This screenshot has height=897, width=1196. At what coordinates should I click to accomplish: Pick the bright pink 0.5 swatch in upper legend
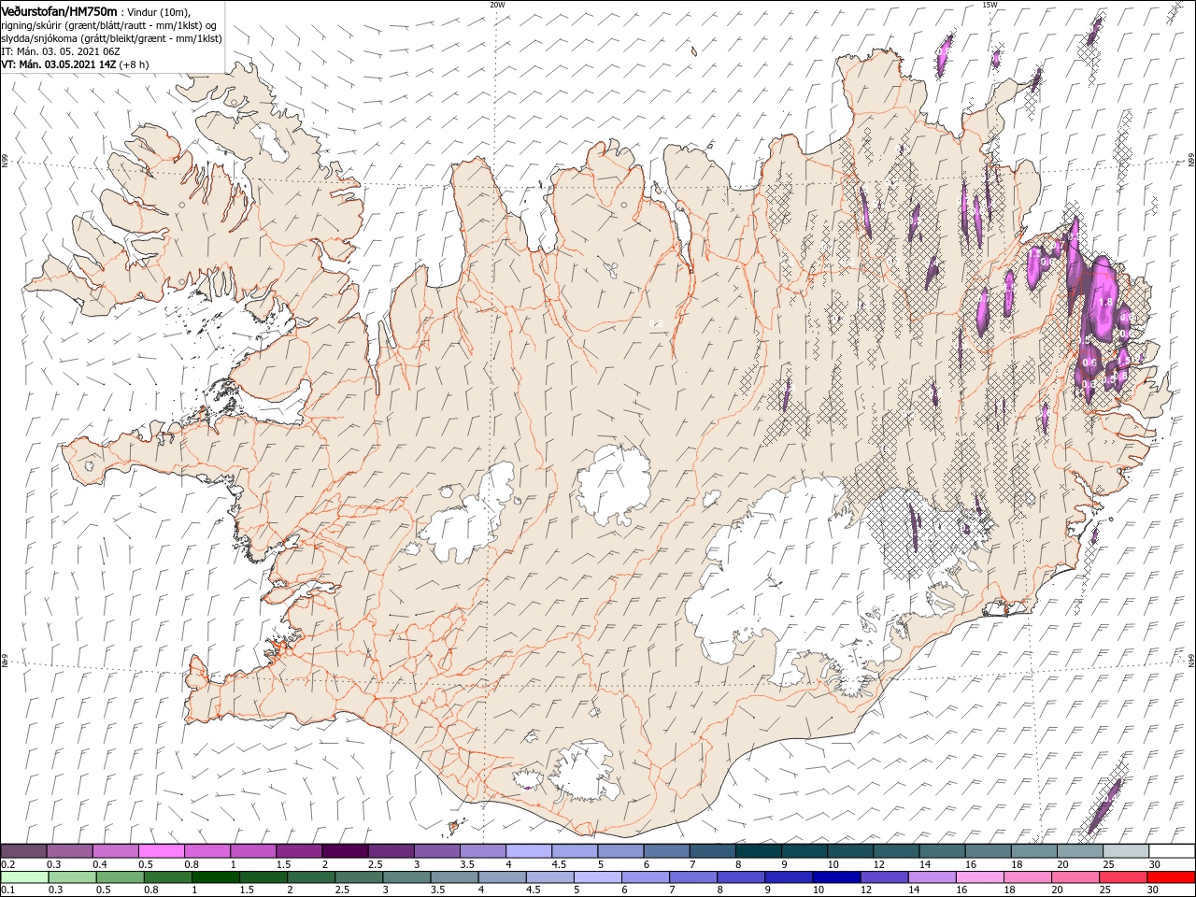161,851
